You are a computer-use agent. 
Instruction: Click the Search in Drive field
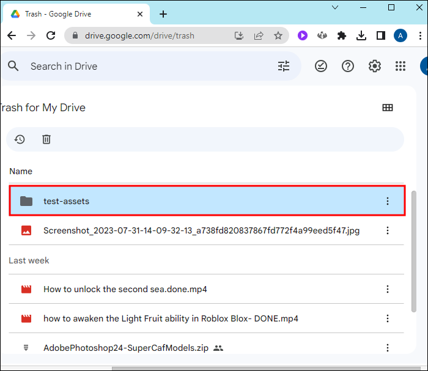147,66
